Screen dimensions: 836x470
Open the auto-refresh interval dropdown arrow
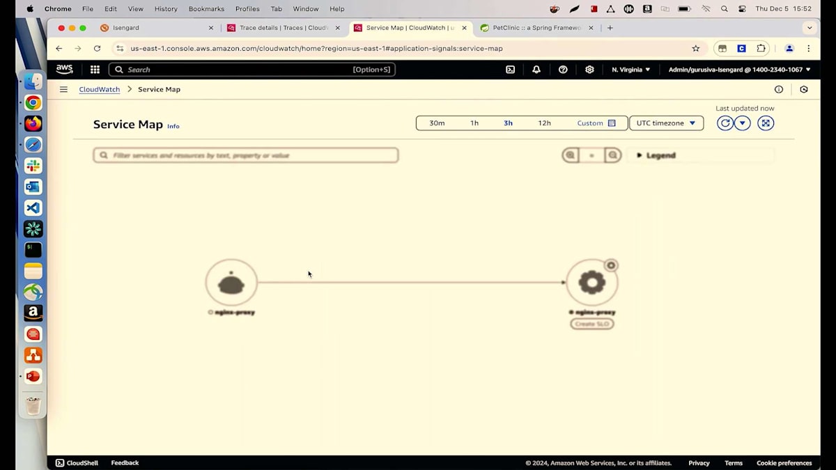tap(742, 123)
